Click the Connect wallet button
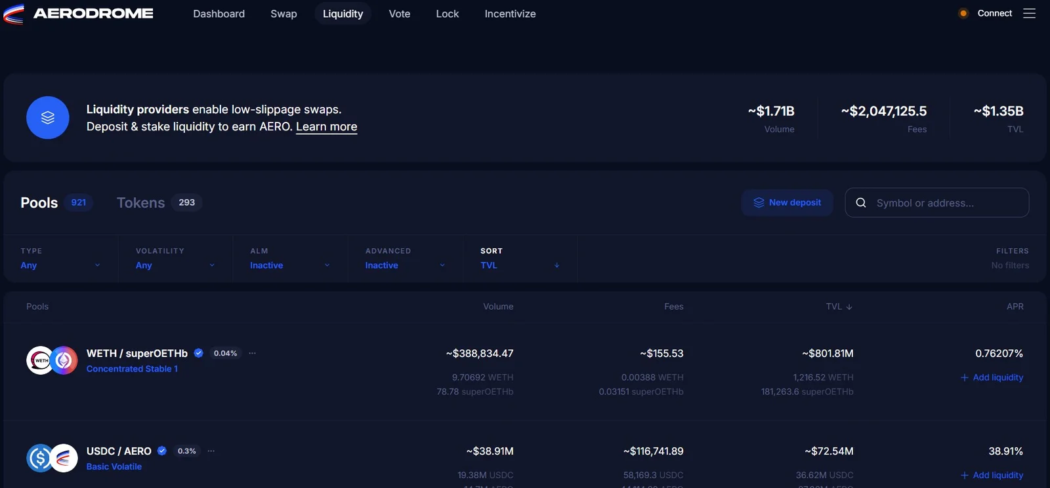This screenshot has width=1050, height=488. coord(994,13)
